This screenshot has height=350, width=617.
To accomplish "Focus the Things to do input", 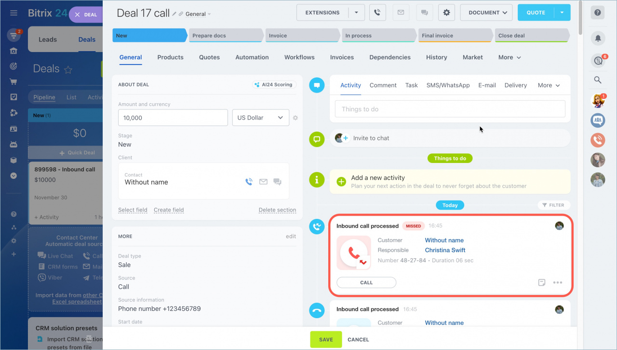I will coord(450,109).
